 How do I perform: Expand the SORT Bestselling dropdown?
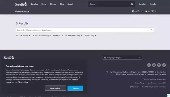[45, 36]
